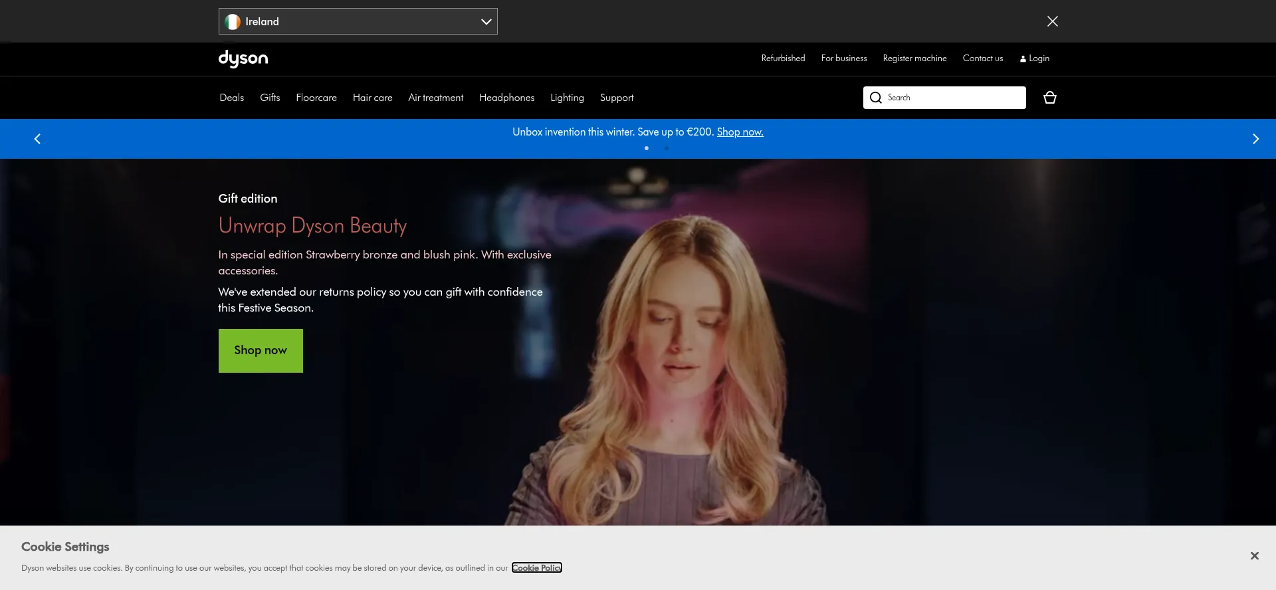Viewport: 1276px width, 590px height.
Task: Advance to next promo banner message
Action: point(1255,139)
